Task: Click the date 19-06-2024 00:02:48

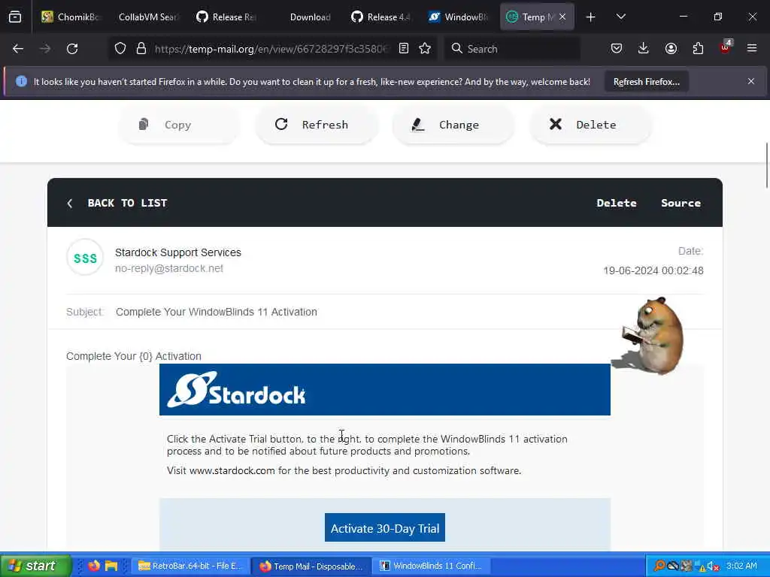Action: tap(653, 270)
